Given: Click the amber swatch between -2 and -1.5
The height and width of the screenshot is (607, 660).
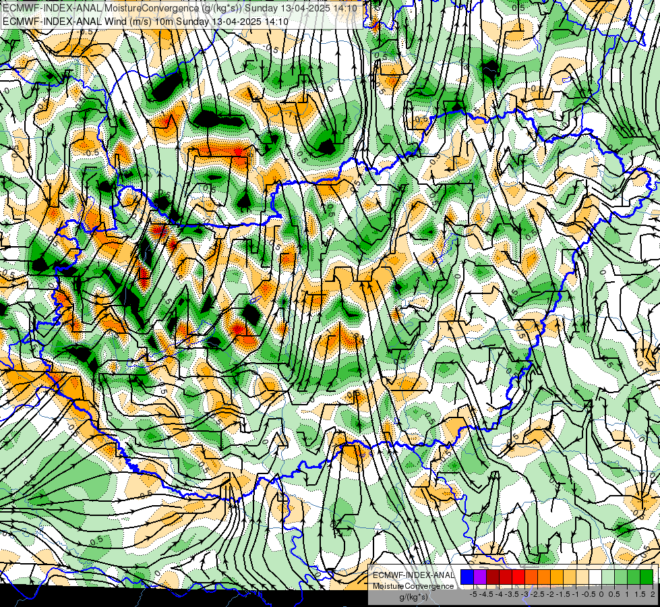Looking at the screenshot, I should 557,577.
